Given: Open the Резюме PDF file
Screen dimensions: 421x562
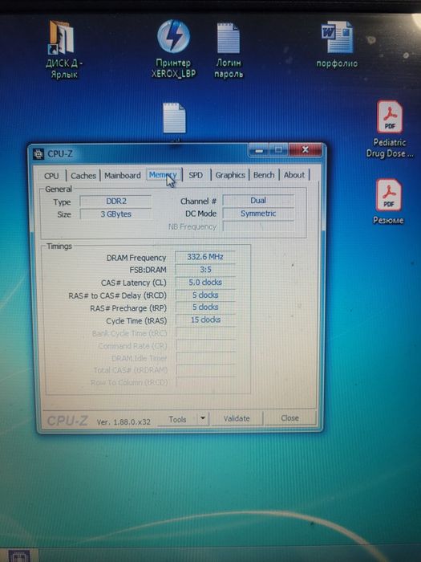Looking at the screenshot, I should click(388, 202).
